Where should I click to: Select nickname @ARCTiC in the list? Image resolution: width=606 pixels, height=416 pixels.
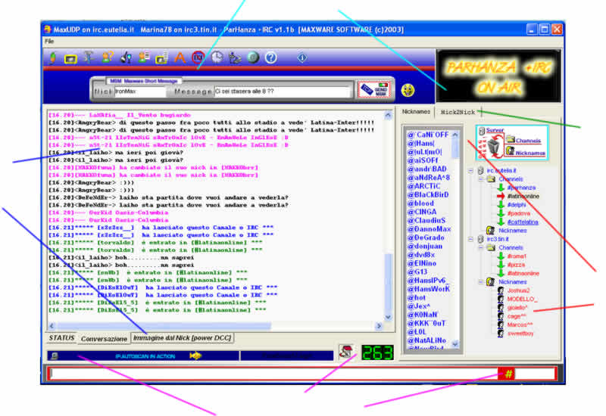pyautogui.click(x=423, y=186)
